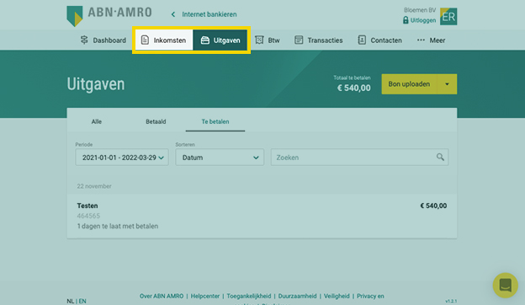525x305 pixels.
Task: Click the invoice number 464565
Action: [x=88, y=216]
